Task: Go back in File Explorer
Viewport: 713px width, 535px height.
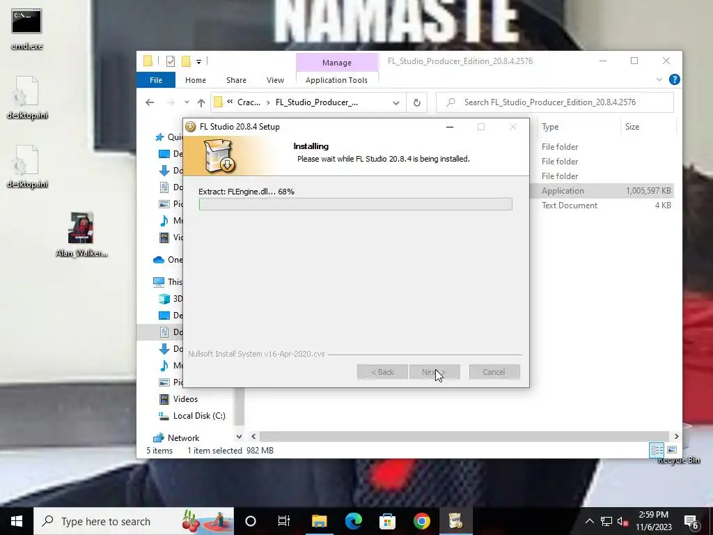Action: 150,102
